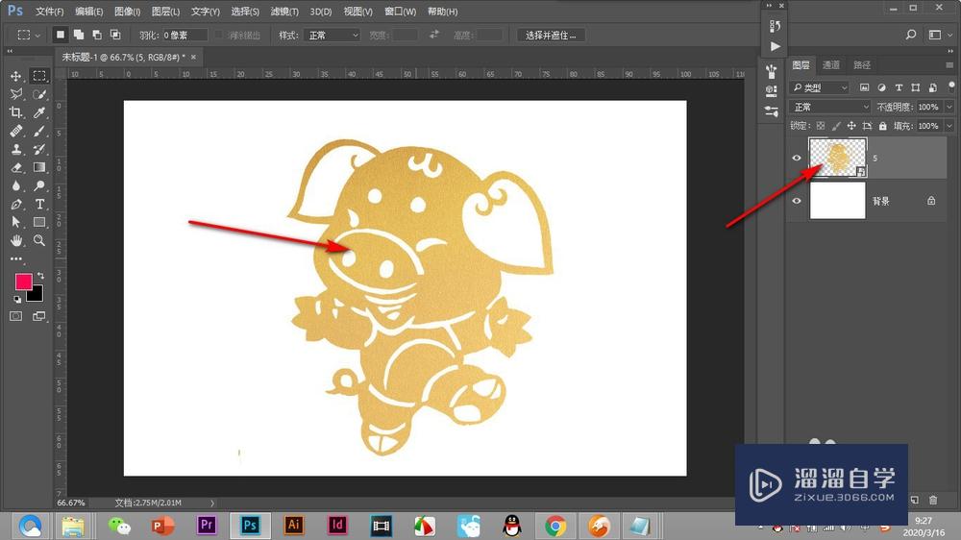Viewport: 961px width, 540px height.
Task: Select the Crop tool
Action: pyautogui.click(x=16, y=112)
